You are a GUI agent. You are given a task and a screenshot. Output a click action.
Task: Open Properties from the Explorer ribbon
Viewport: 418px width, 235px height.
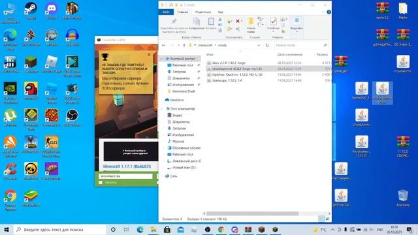pyautogui.click(x=273, y=24)
